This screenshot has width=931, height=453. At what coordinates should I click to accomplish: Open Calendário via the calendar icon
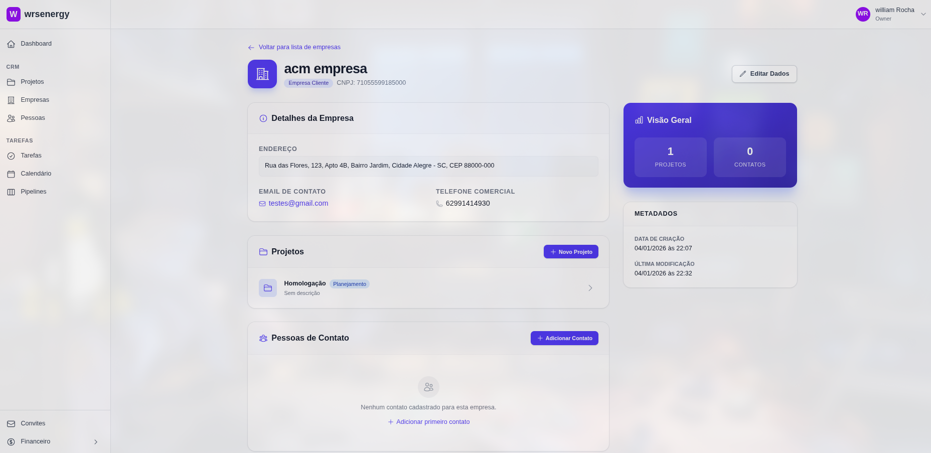click(12, 174)
